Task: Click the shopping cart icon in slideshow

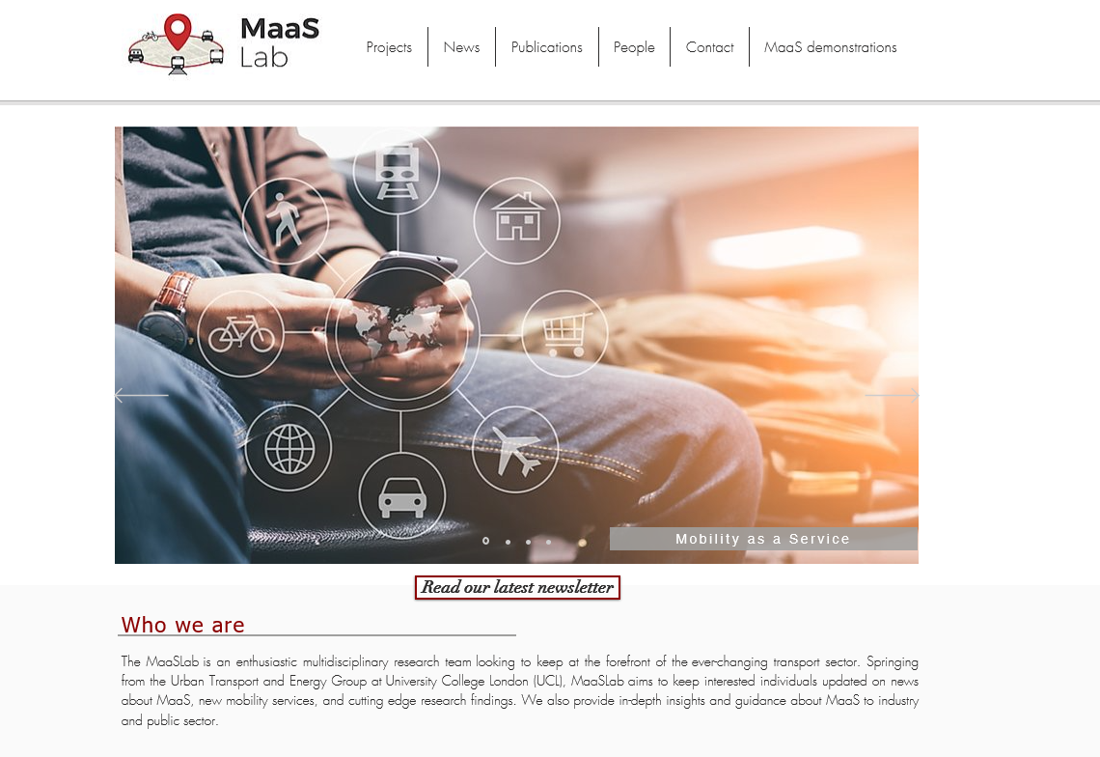Action: 564,333
